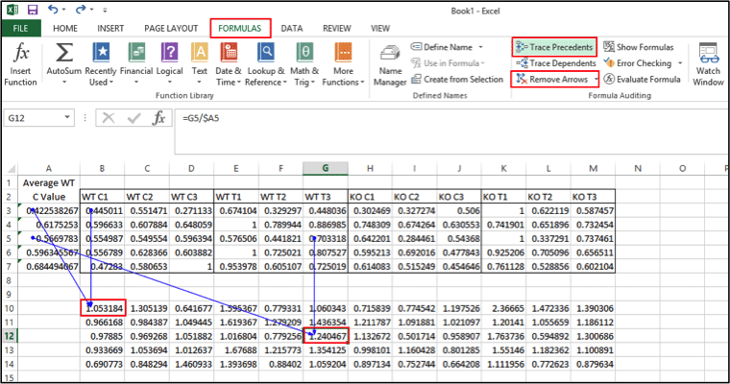Click Trace Precedents
730x384 pixels.
pos(554,47)
